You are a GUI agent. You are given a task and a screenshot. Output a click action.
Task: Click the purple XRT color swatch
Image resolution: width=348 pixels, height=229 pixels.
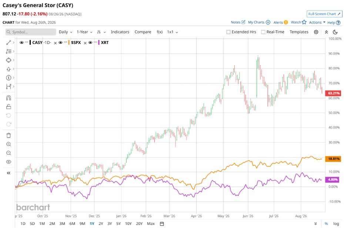tap(99, 42)
